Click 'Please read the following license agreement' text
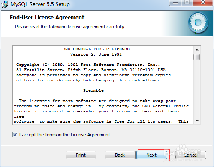Image resolution: width=214 pixels, height=167 pixels. pyautogui.click(x=69, y=27)
